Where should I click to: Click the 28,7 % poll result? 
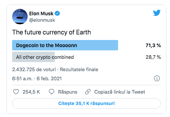pyautogui.click(x=153, y=57)
